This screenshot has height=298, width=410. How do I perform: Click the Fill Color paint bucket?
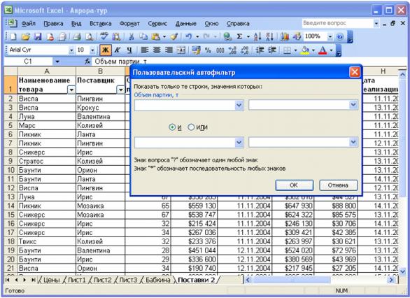(x=305, y=50)
